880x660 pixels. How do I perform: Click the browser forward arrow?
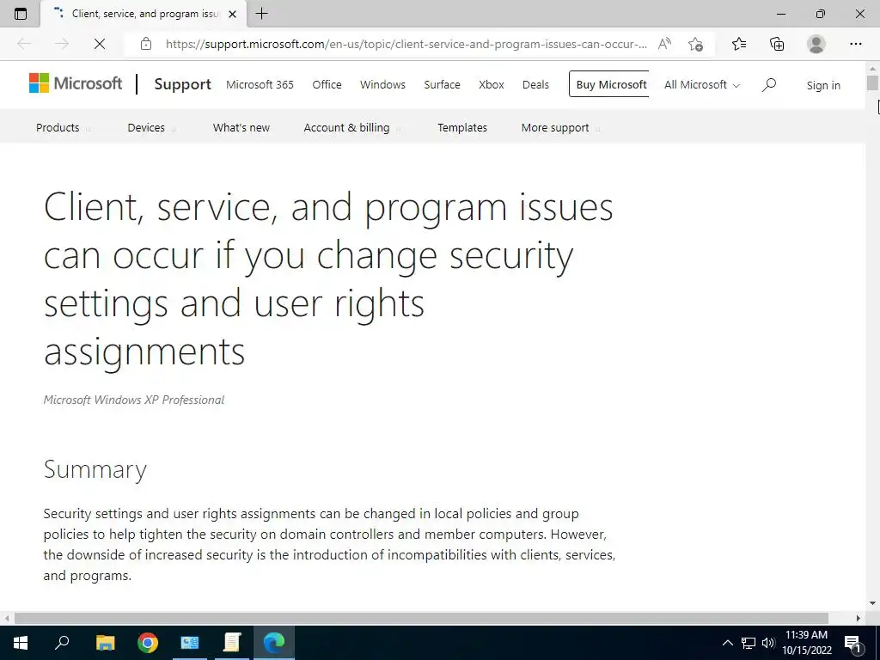[62, 44]
